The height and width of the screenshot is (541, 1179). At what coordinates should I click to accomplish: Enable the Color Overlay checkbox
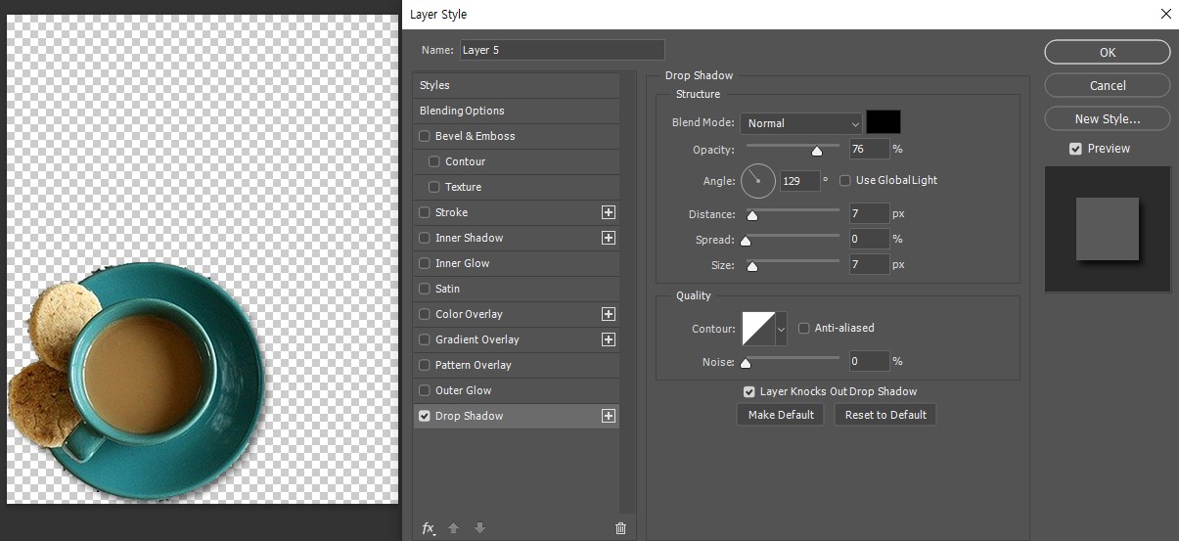425,314
